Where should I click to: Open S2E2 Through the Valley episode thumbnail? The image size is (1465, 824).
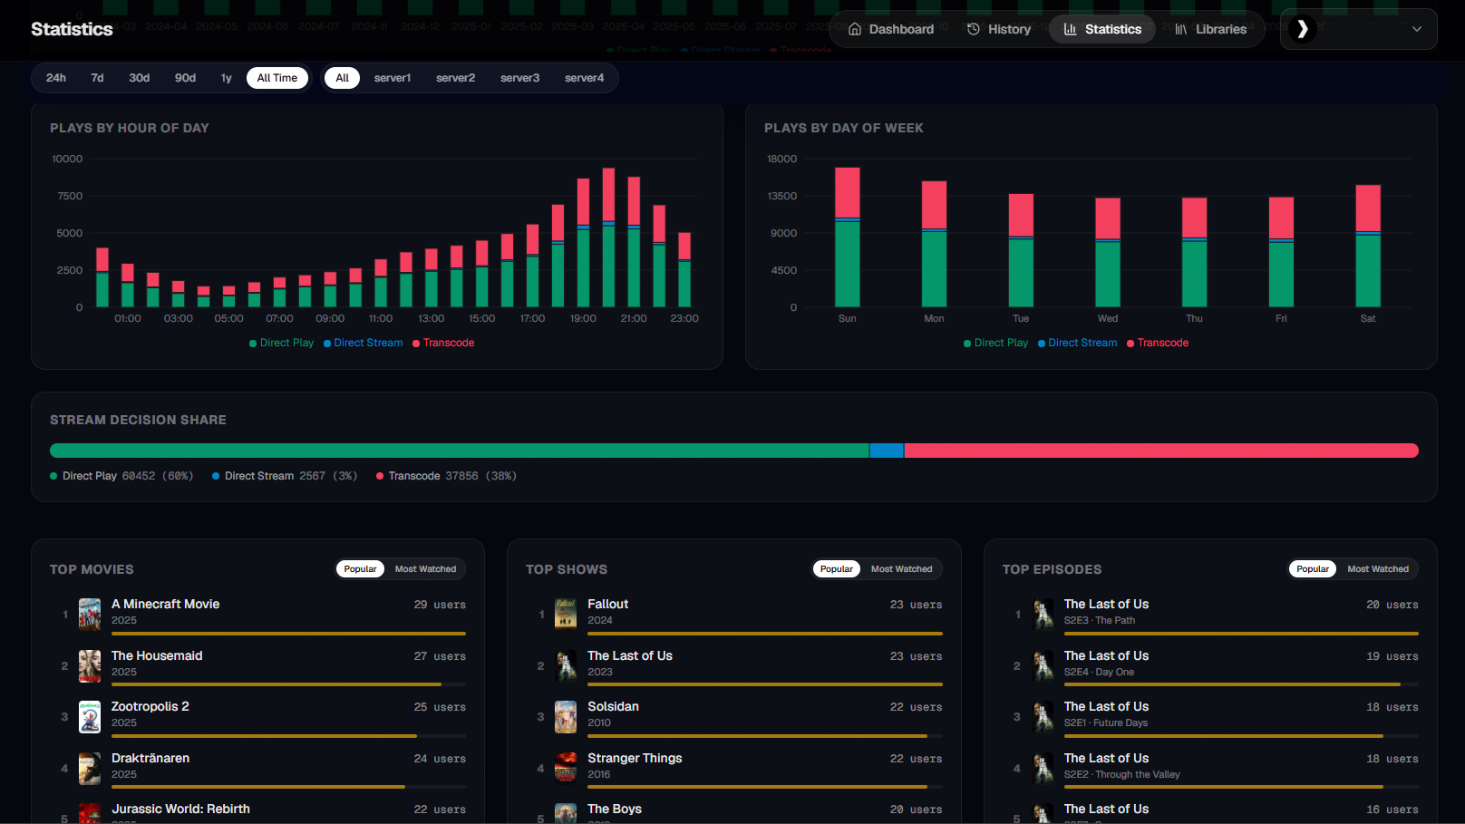1043,768
